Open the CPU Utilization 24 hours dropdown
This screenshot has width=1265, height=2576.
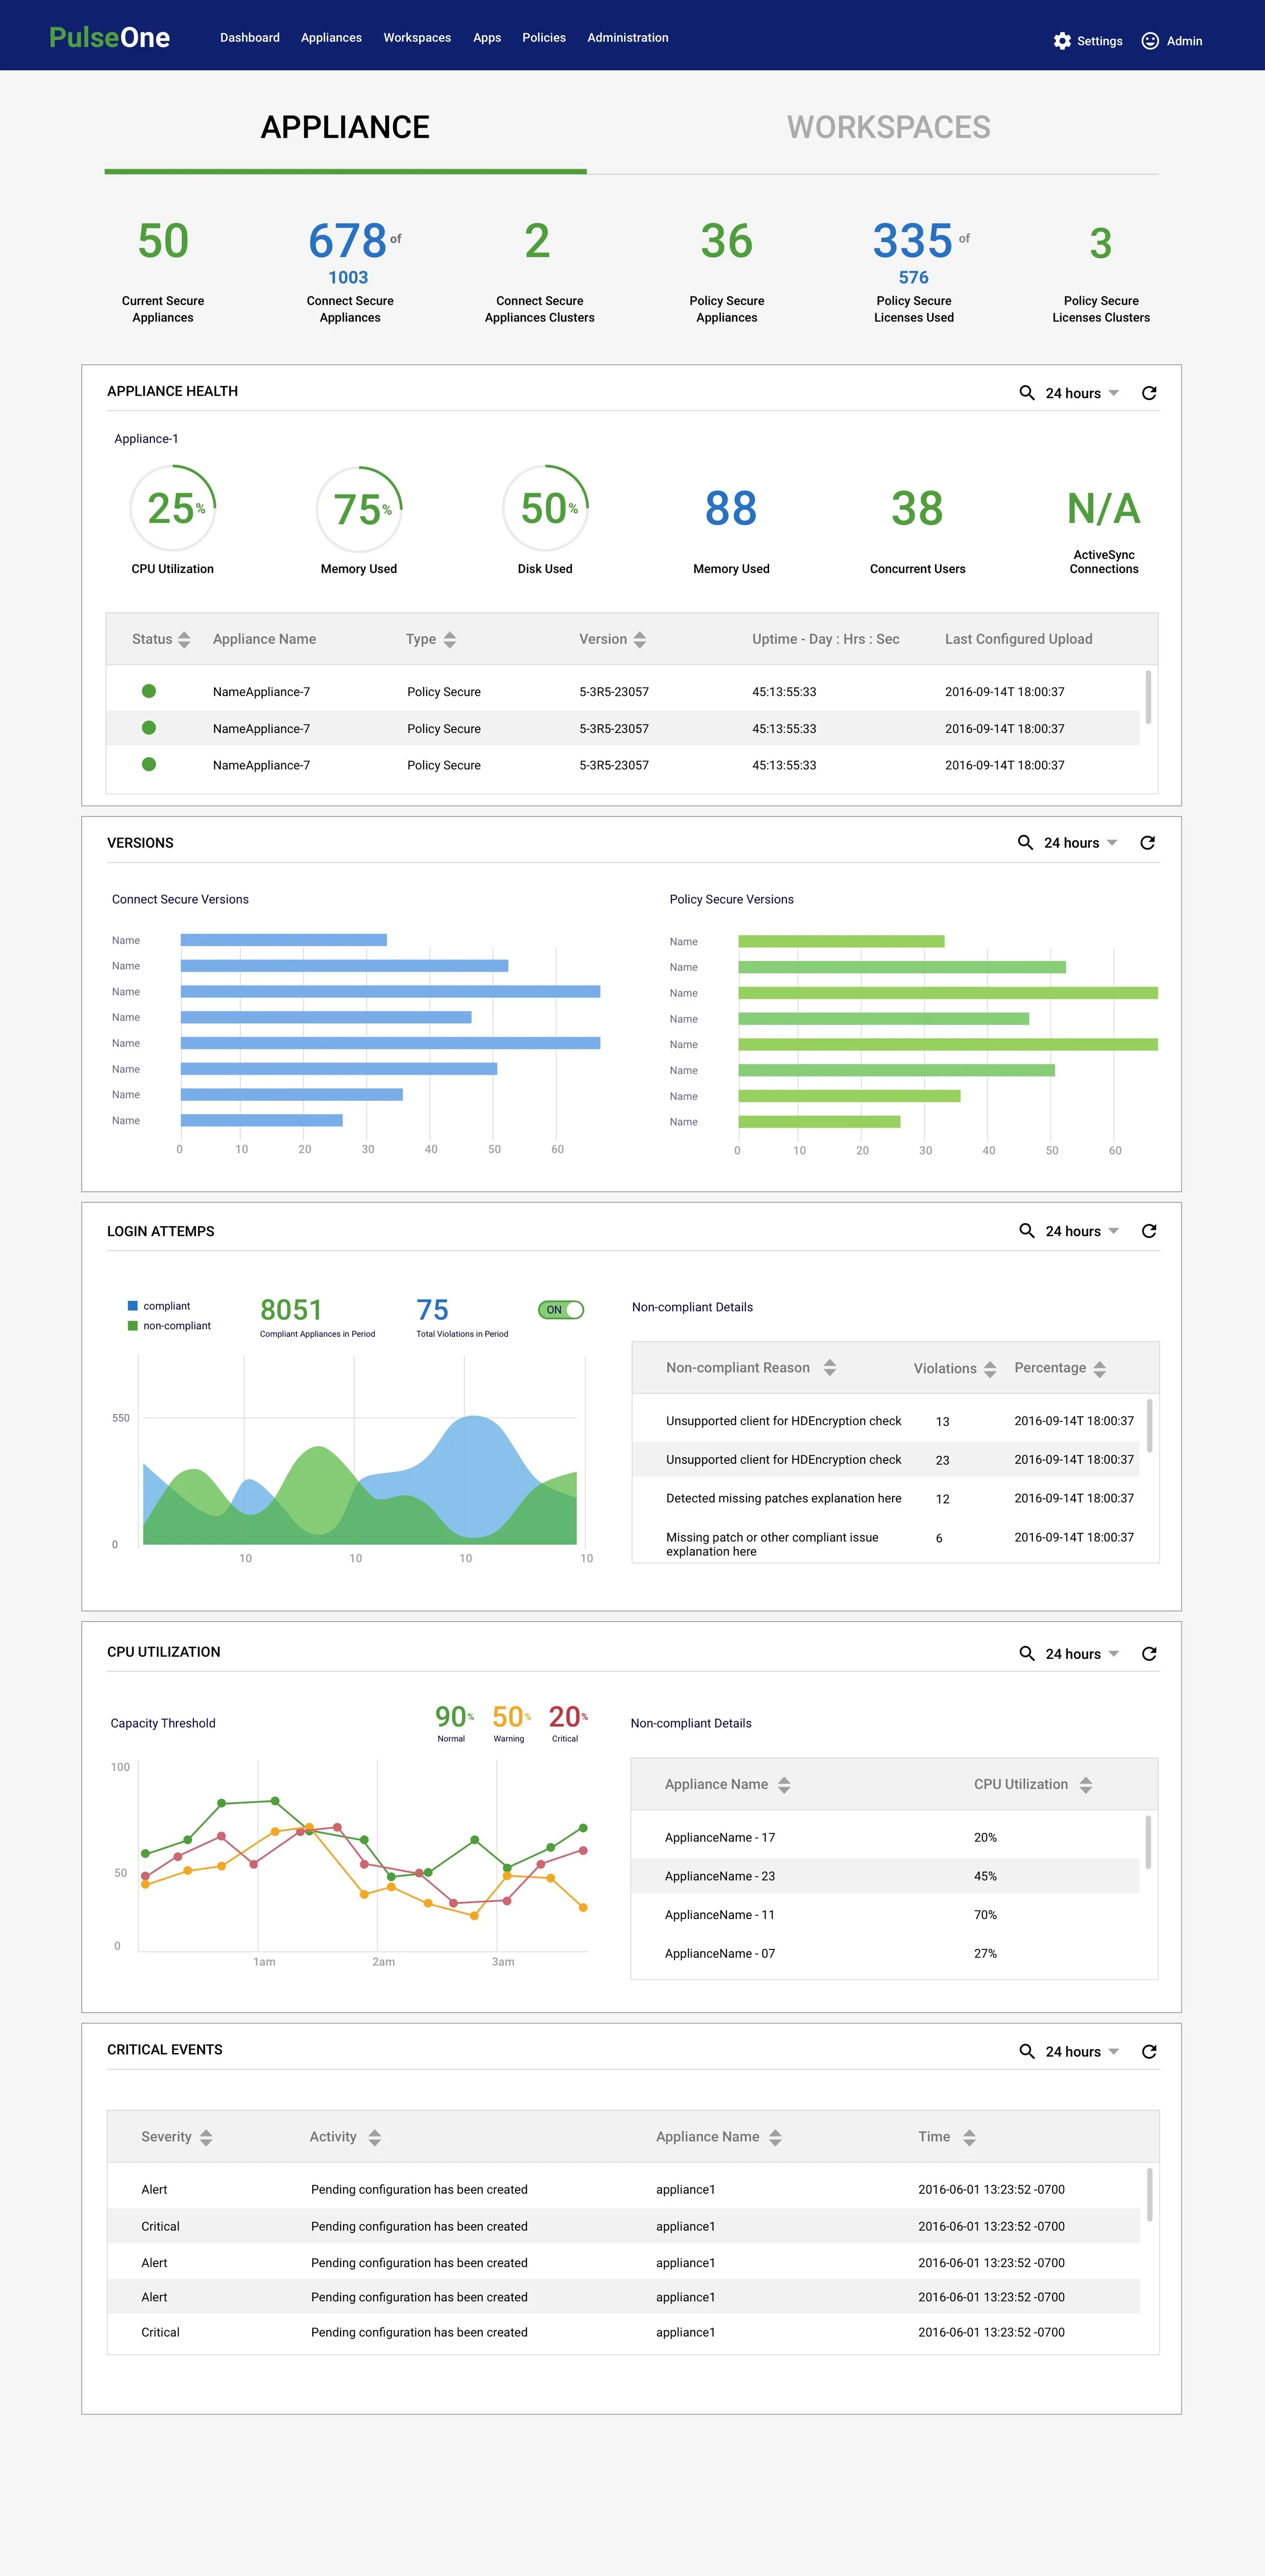point(1082,1654)
